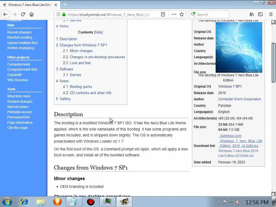Bookmark this page with the star
276x207 pixels.
click(x=182, y=15)
